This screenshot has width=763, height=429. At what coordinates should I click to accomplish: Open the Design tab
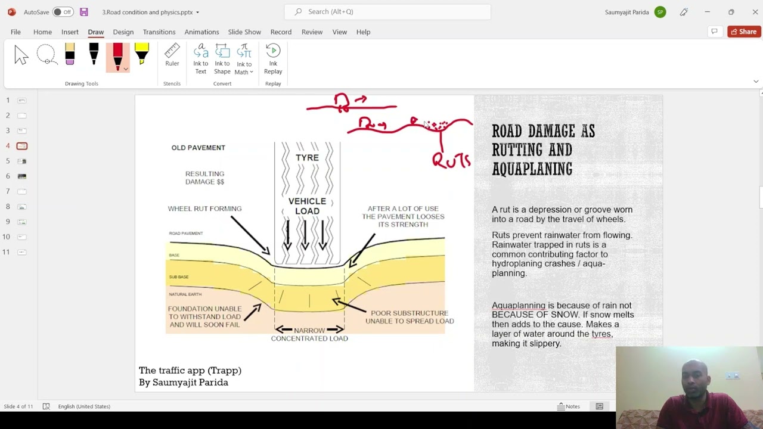click(123, 32)
